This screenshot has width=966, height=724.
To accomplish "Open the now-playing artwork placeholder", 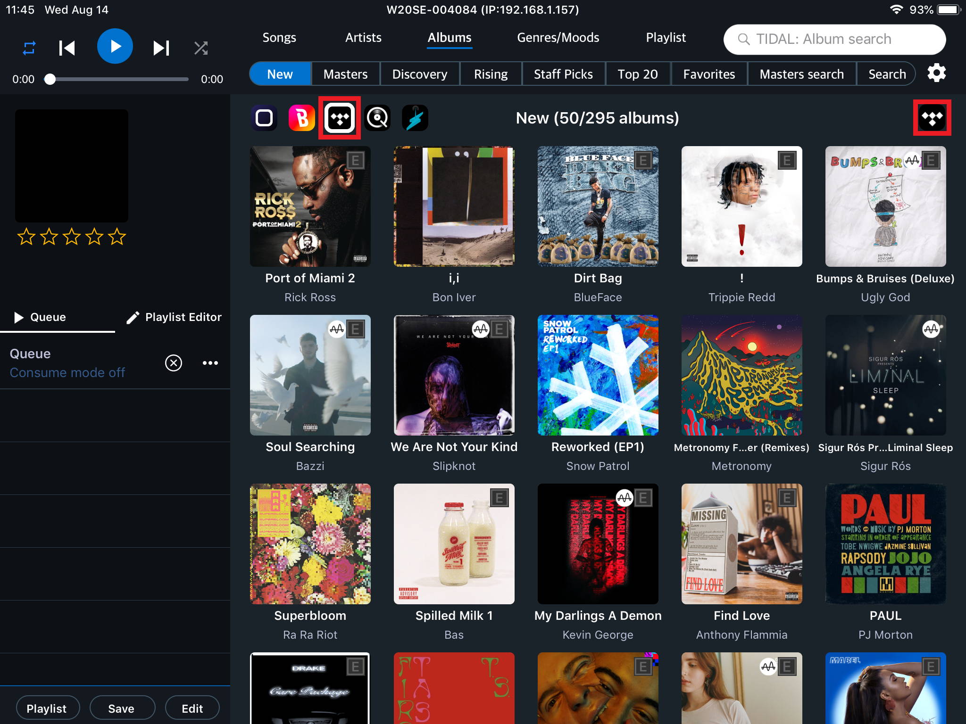I will coord(72,166).
